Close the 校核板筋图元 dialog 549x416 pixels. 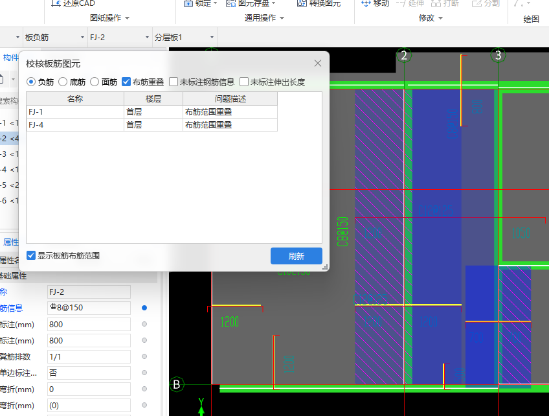(x=318, y=64)
